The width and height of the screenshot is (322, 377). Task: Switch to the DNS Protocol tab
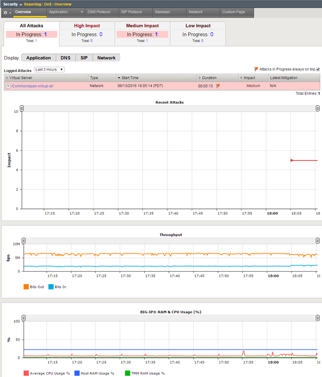point(99,11)
